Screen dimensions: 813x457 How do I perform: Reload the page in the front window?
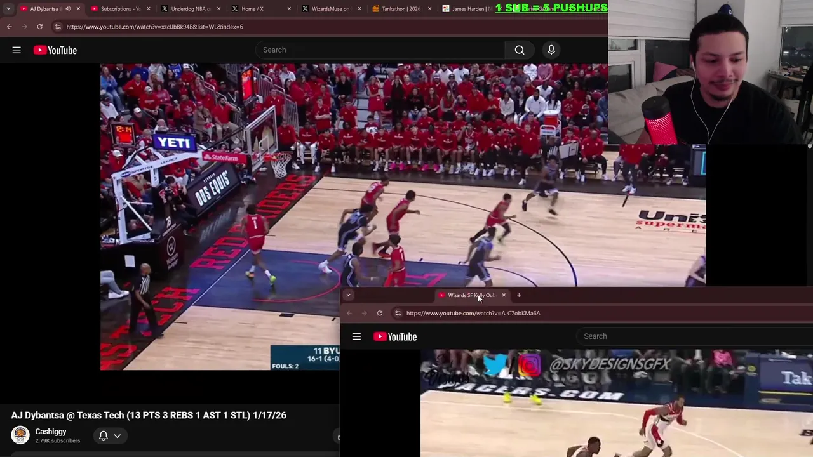point(380,313)
